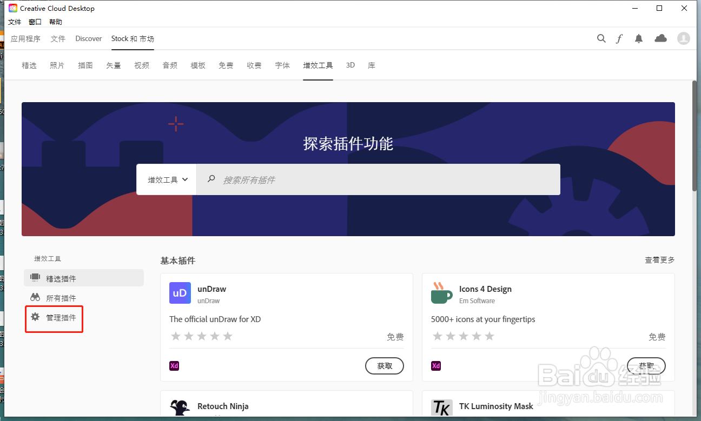Viewport: 701px width, 421px height.
Task: Open the 视频 category tab
Action: point(142,65)
